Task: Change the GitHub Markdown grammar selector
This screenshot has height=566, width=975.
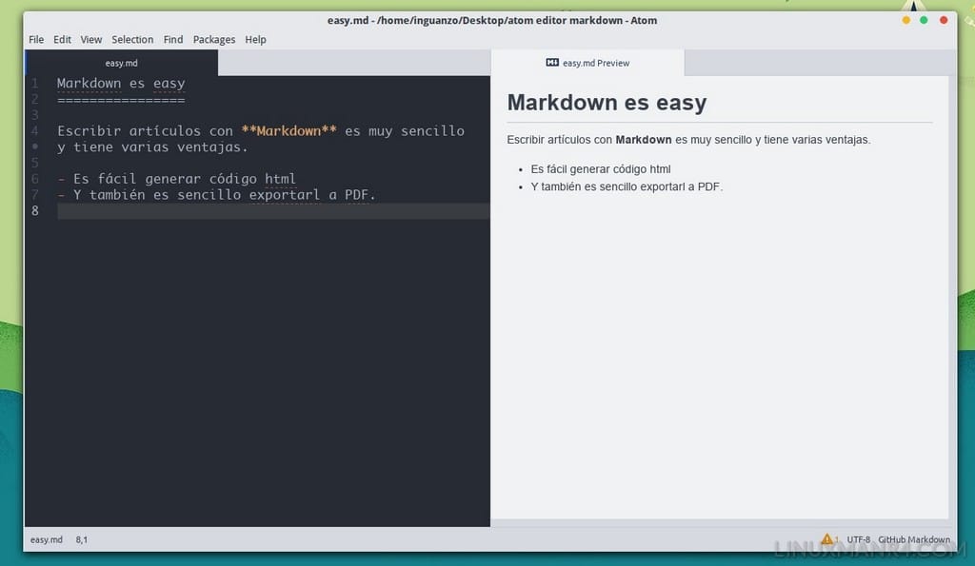Action: tap(913, 539)
